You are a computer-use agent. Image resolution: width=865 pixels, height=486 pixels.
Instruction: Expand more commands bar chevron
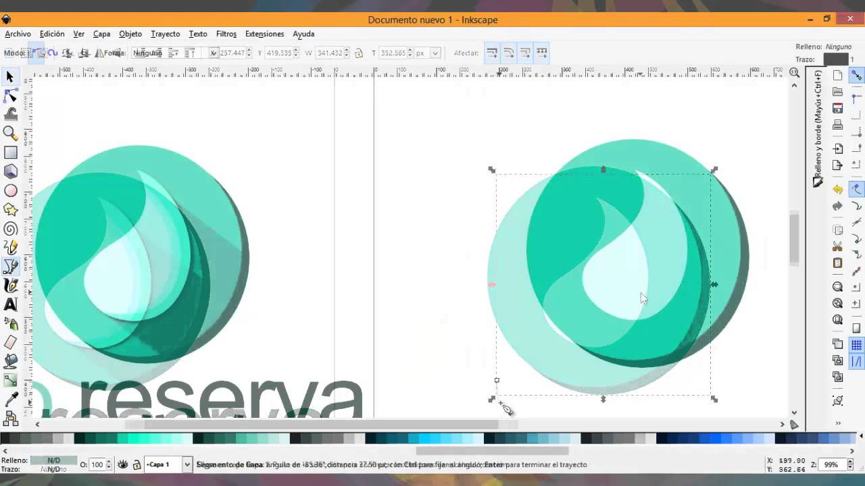[x=838, y=423]
